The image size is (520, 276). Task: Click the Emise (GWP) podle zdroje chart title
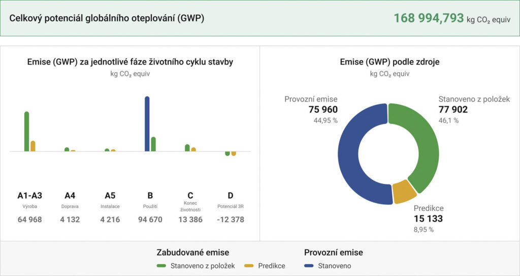pyautogui.click(x=389, y=62)
